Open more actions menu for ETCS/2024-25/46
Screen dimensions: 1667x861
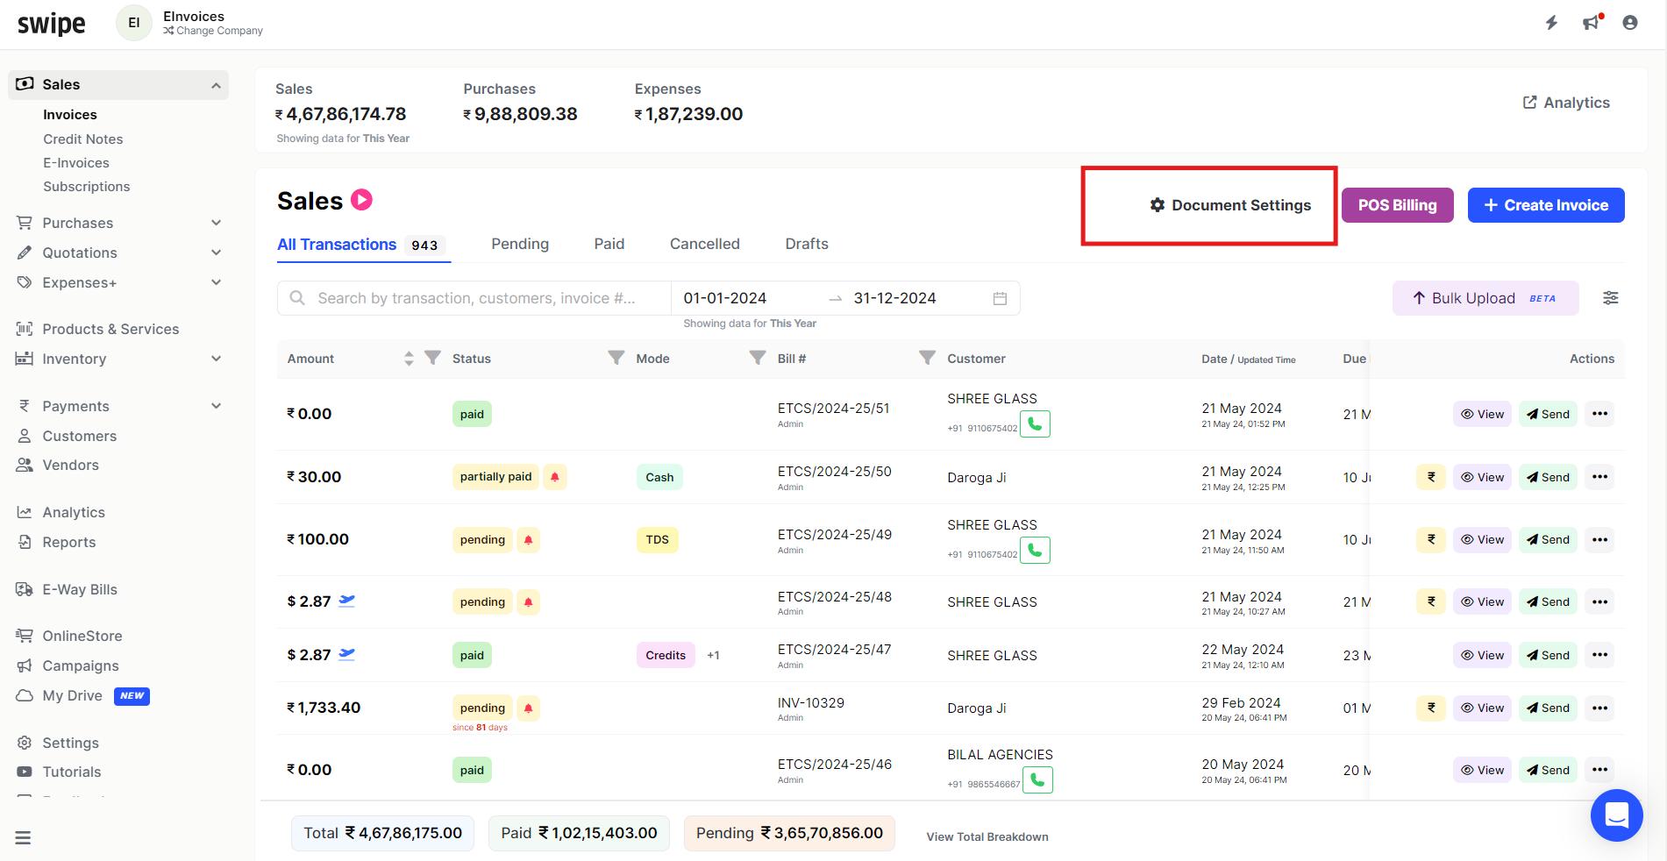1600,770
